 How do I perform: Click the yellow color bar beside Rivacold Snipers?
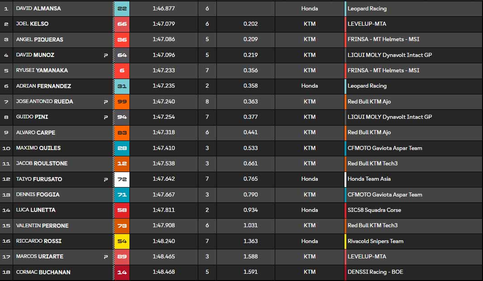coord(345,241)
